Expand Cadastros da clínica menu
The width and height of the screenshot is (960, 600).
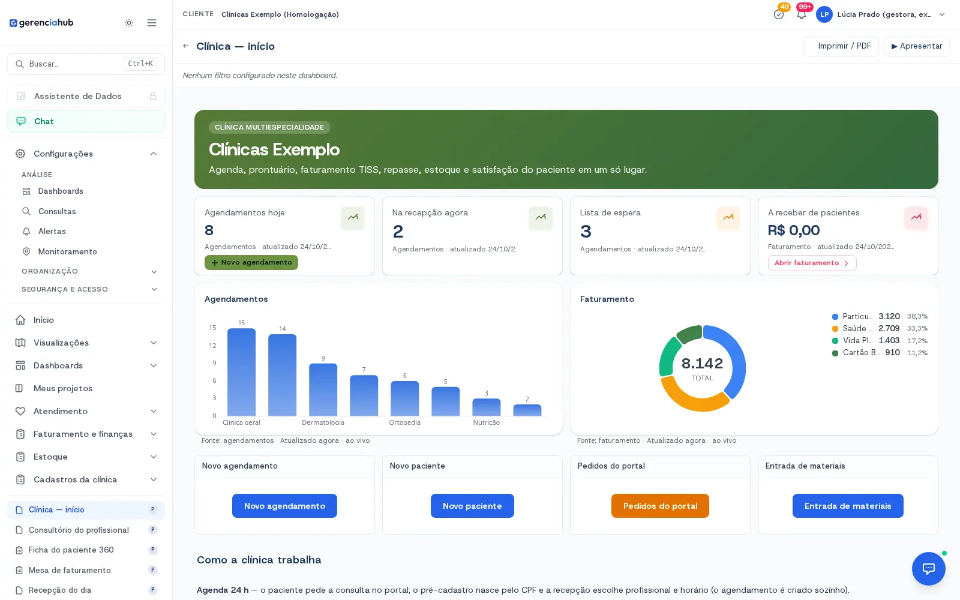click(x=86, y=479)
